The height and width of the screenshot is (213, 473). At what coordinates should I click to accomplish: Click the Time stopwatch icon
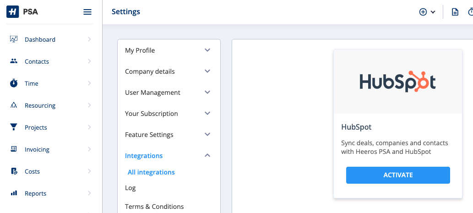coord(14,83)
